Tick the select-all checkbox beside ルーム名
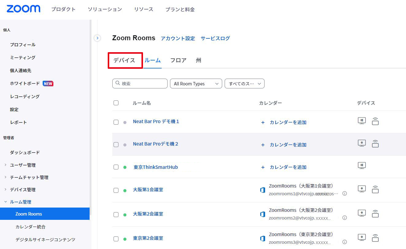406x249 pixels. click(116, 103)
